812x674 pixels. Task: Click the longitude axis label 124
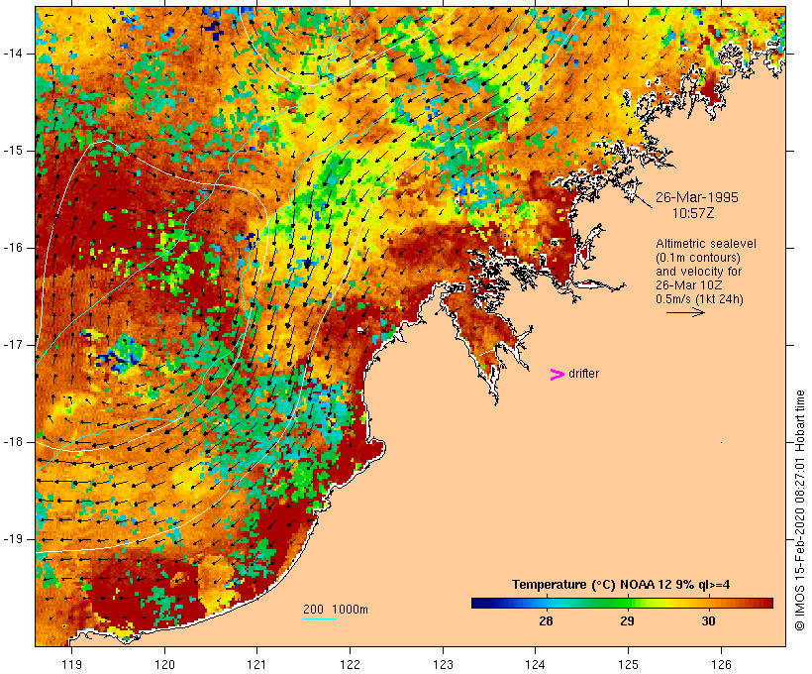(536, 664)
